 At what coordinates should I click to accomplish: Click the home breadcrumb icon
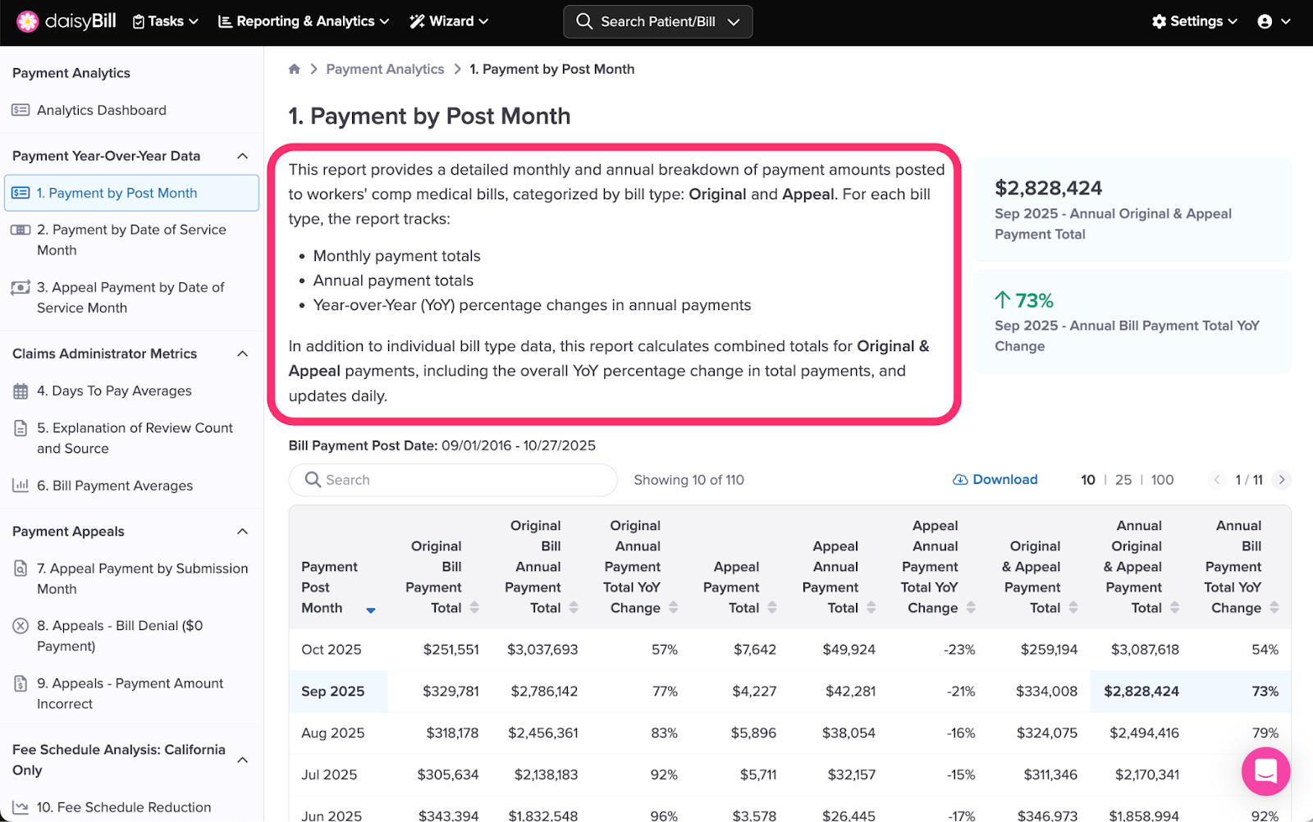(x=295, y=69)
